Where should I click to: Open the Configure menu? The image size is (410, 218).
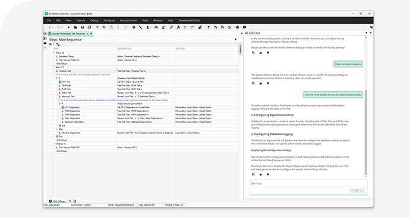click(109, 20)
